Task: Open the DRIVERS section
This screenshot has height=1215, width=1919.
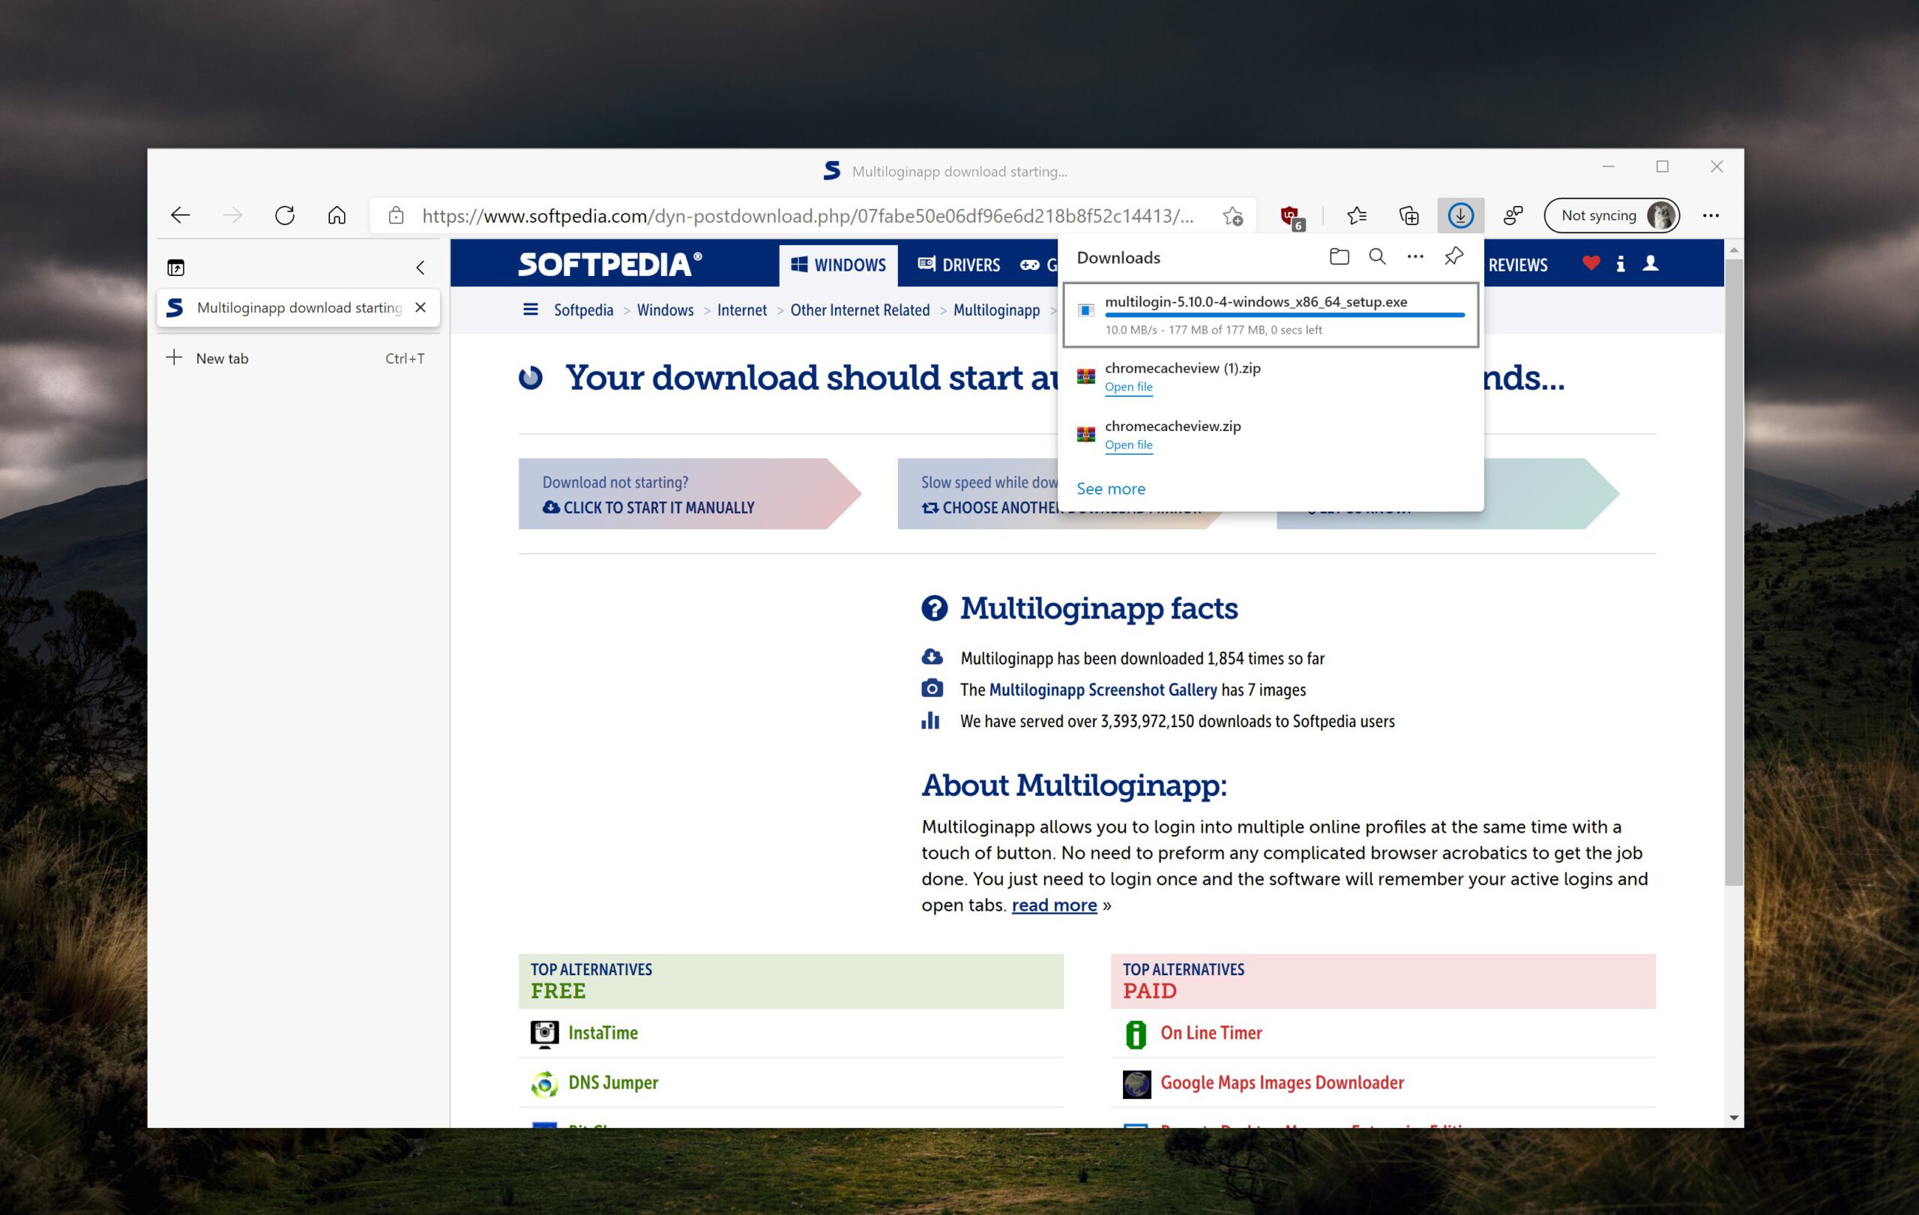Action: pyautogui.click(x=959, y=265)
